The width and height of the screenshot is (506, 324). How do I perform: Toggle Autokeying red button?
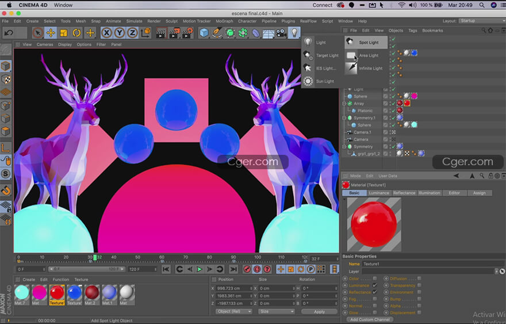pyautogui.click(x=257, y=269)
